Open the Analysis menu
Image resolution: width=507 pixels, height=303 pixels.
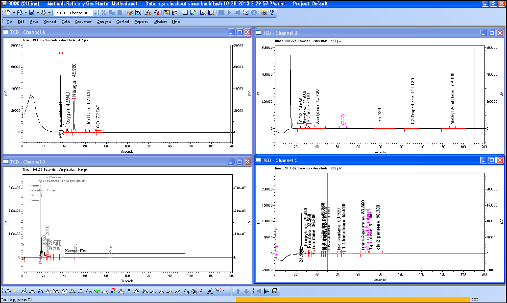[x=104, y=22]
